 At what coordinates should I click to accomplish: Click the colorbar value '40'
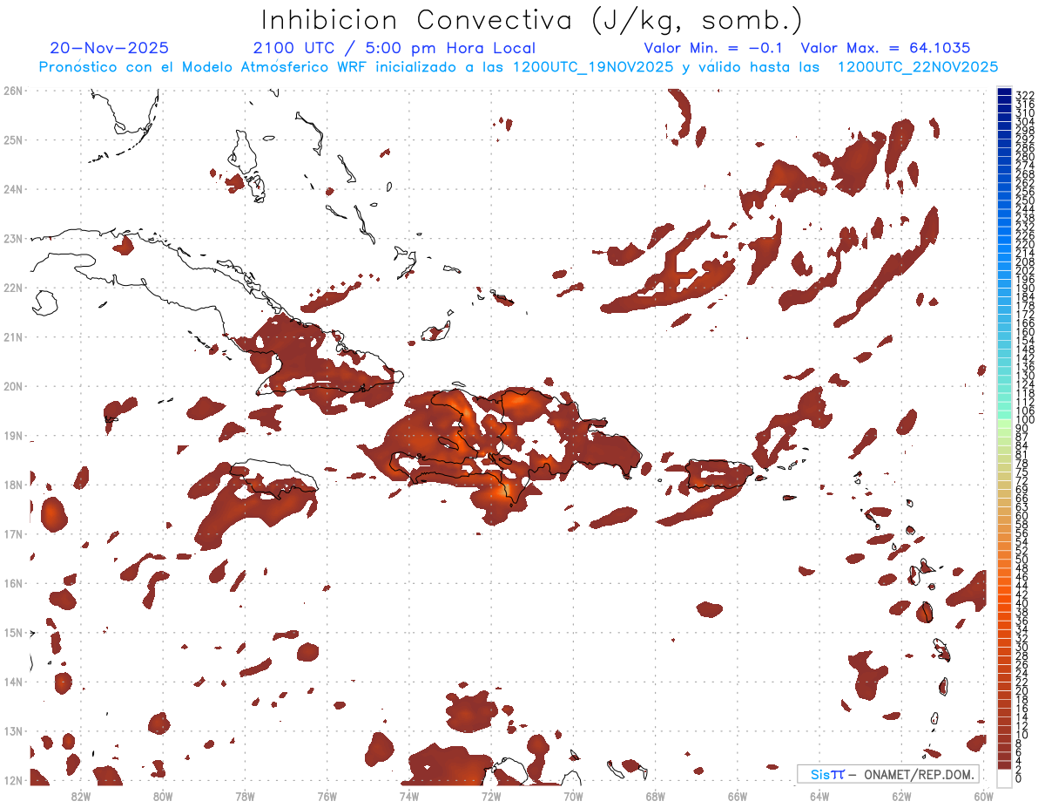click(1021, 603)
